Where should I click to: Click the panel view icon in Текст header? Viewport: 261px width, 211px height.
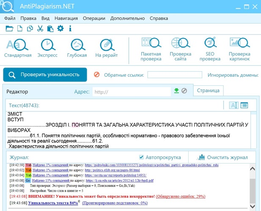point(244,105)
